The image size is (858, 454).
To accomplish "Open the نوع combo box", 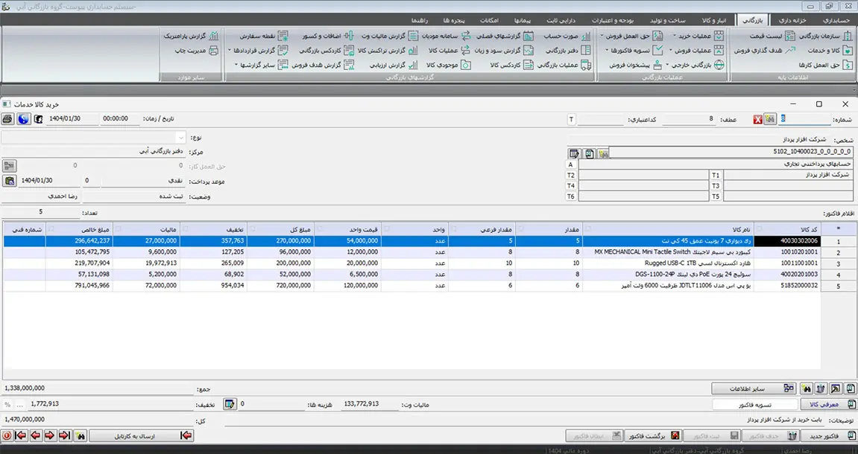I will 181,138.
